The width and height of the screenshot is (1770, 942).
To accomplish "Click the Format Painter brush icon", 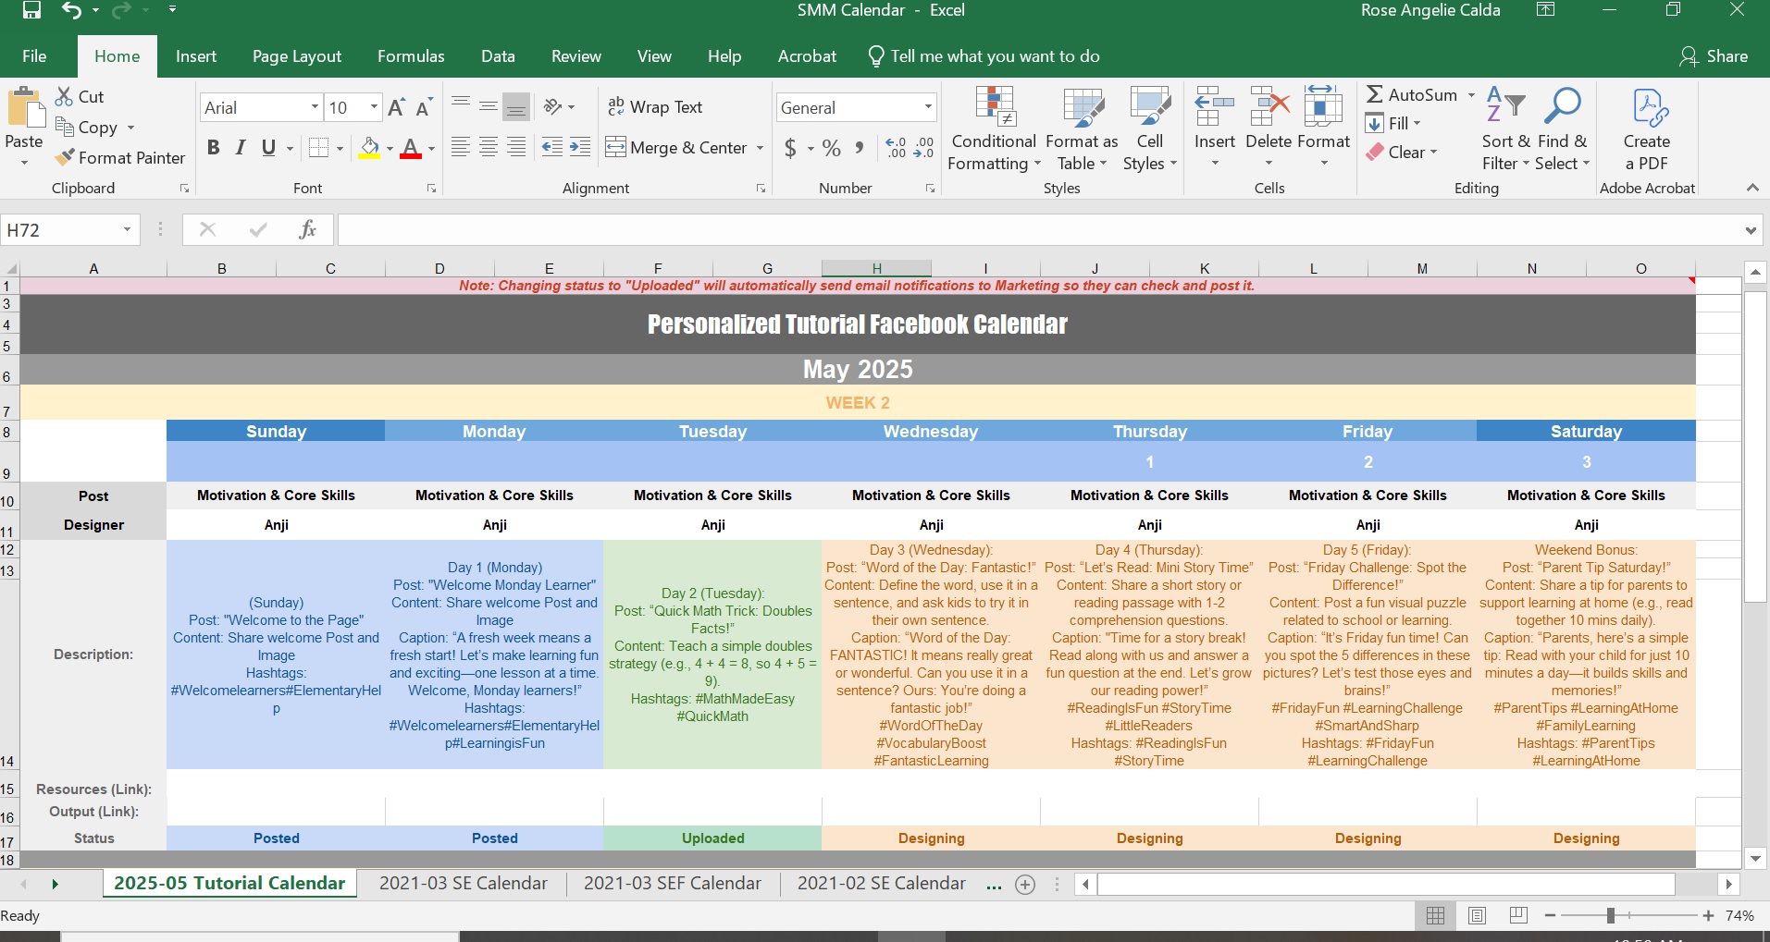I will (65, 158).
